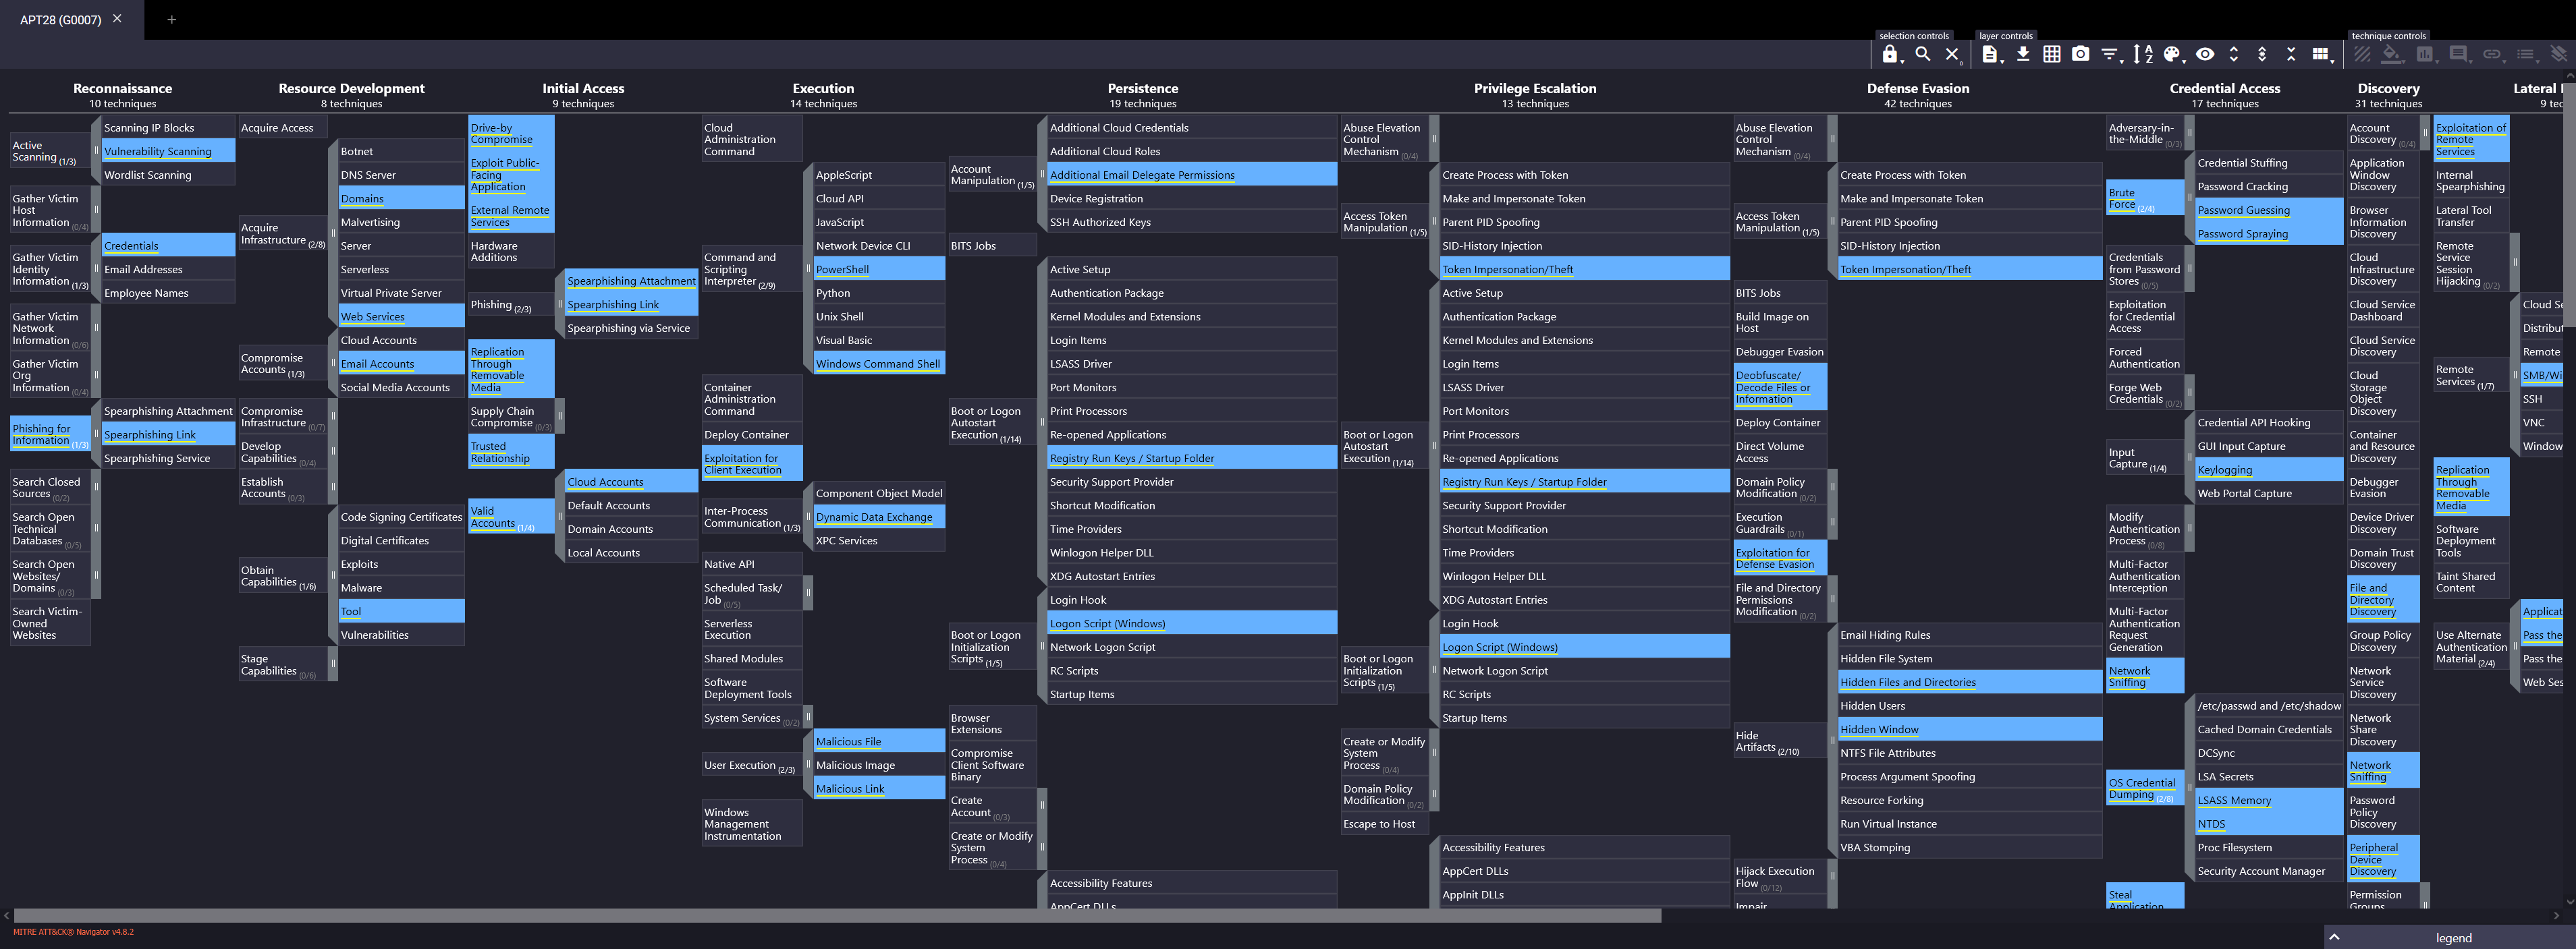Viewport: 2576px width, 949px height.
Task: Collapse Hide Artifacts sub-techniques handle
Action: click(1832, 741)
